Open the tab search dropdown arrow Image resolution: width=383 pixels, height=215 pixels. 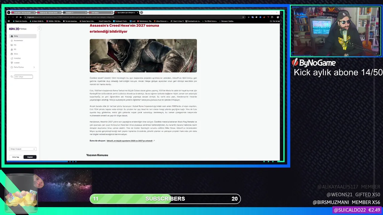point(9,13)
